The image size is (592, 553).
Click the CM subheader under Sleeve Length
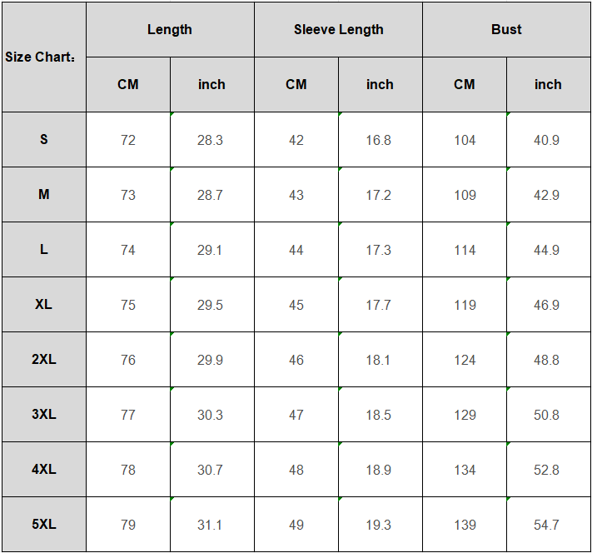tap(296, 85)
